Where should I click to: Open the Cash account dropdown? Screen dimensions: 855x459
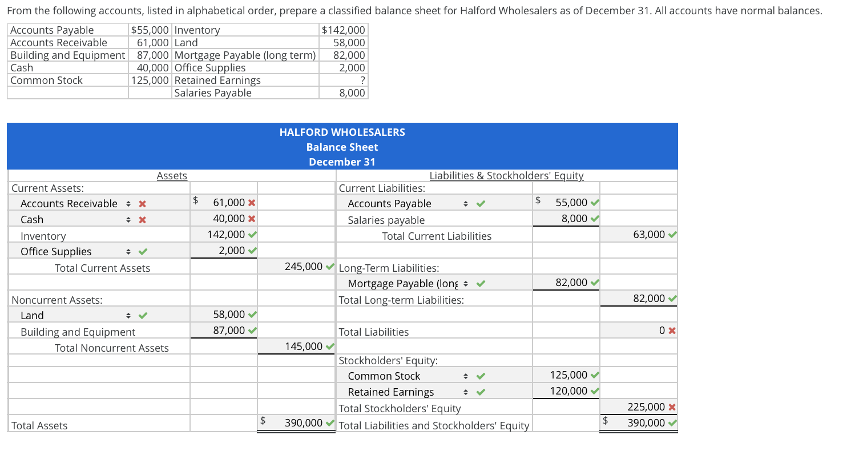[75, 220]
